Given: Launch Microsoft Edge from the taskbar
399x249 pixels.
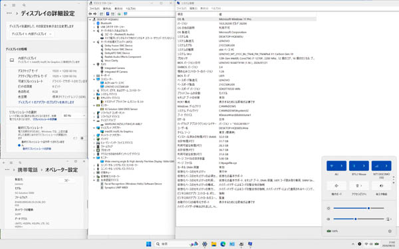Looking at the screenshot, I should point(223,244).
